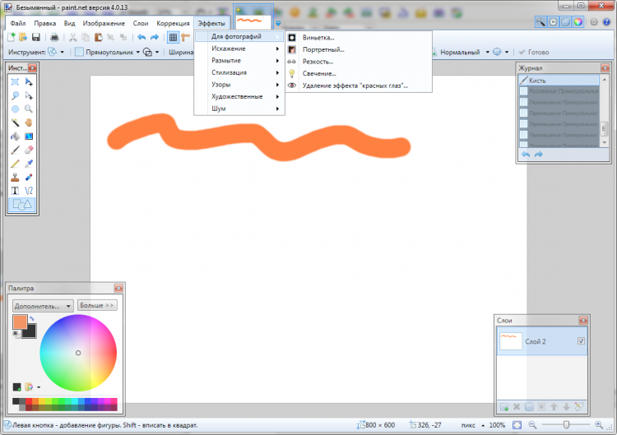Click the settings gear button
The image size is (617, 435).
[594, 22]
